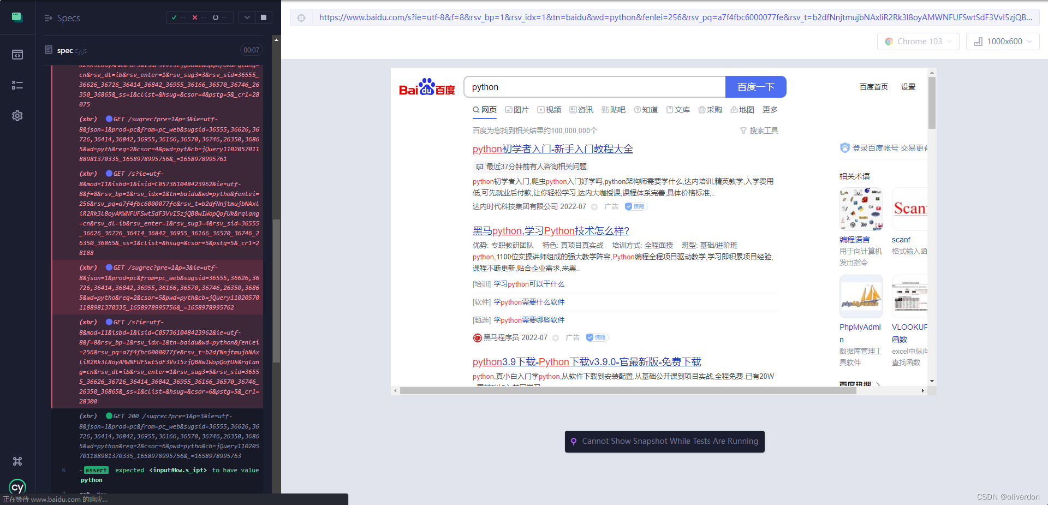Click Cannot Show Snapshot While Tests Running banner

(664, 441)
